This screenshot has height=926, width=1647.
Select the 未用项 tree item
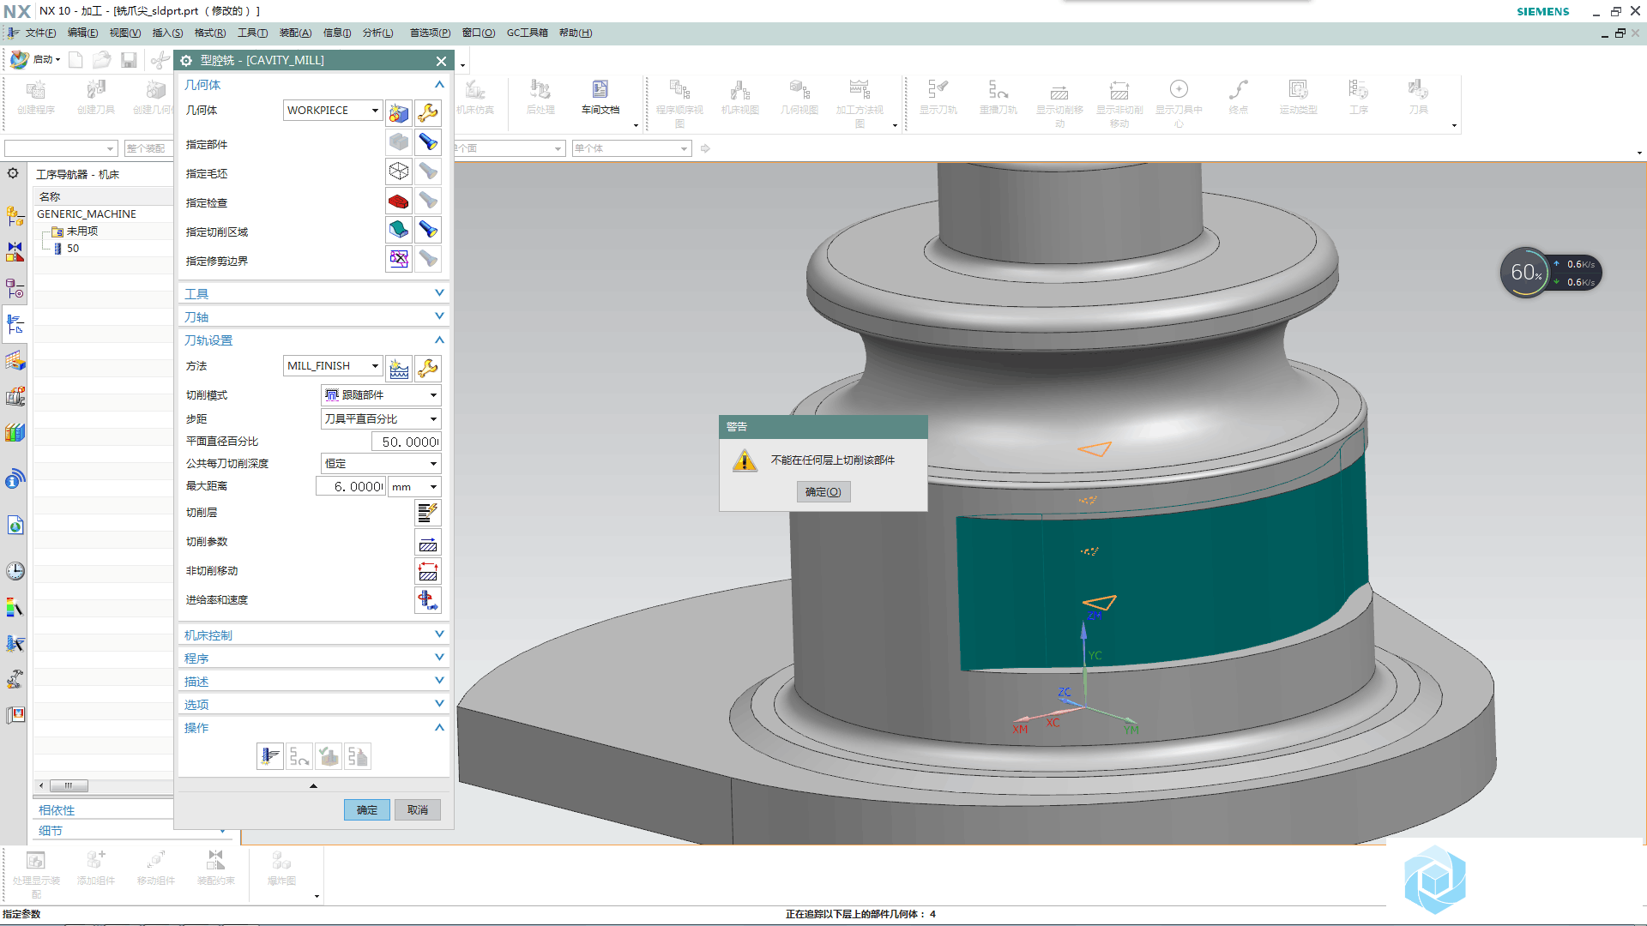point(81,231)
